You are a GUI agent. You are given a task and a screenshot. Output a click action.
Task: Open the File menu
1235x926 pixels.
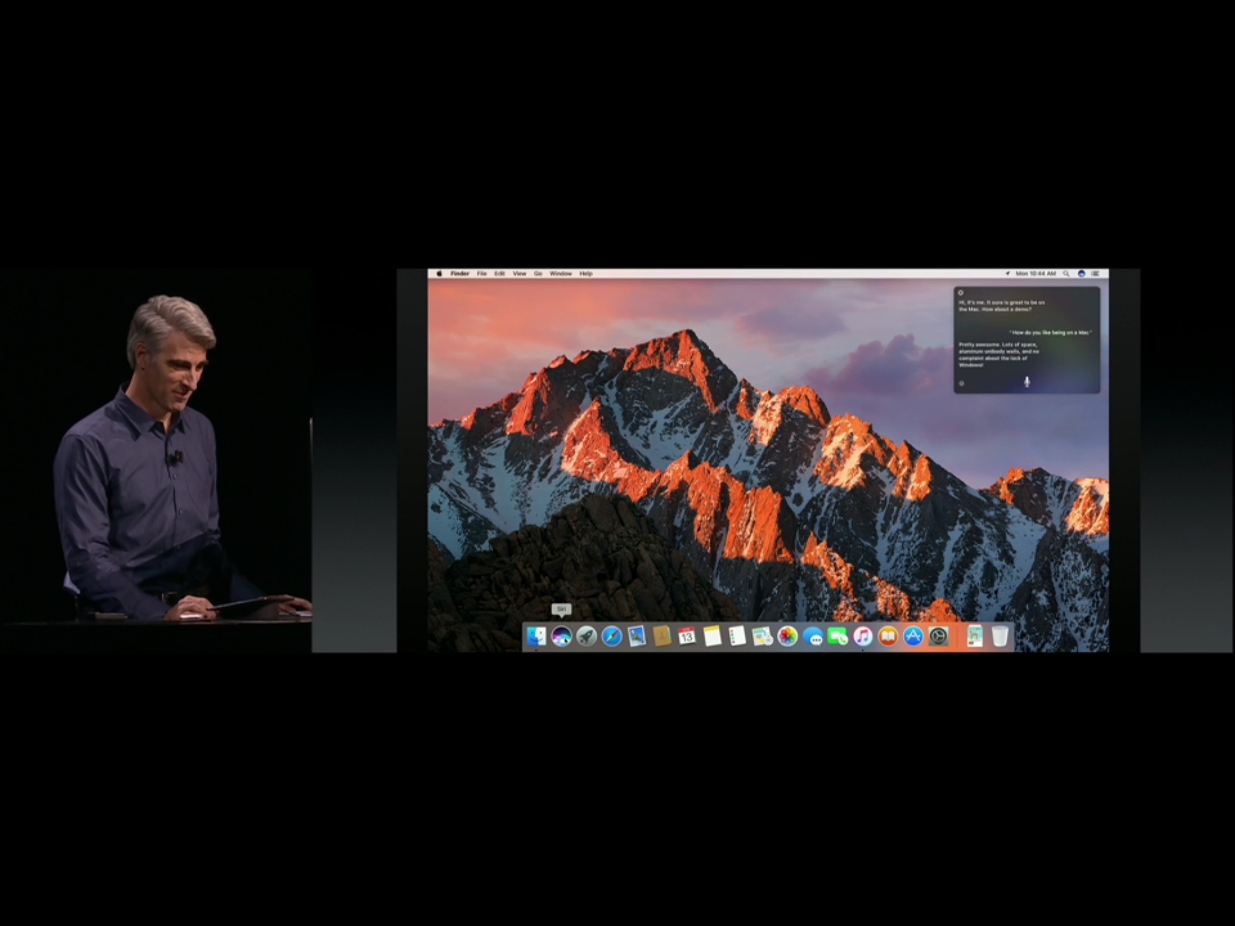[x=482, y=274]
